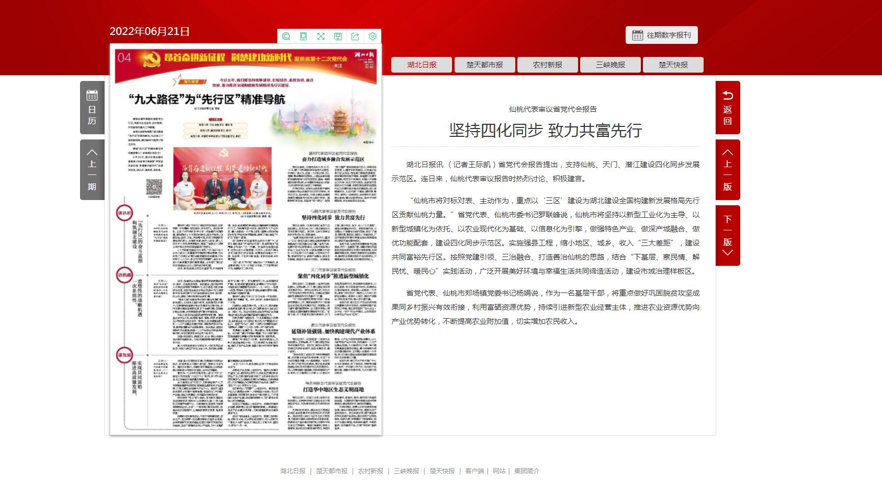Click the calendar icon in 日历 button
Viewport: 882px width, 480px height.
click(x=92, y=95)
